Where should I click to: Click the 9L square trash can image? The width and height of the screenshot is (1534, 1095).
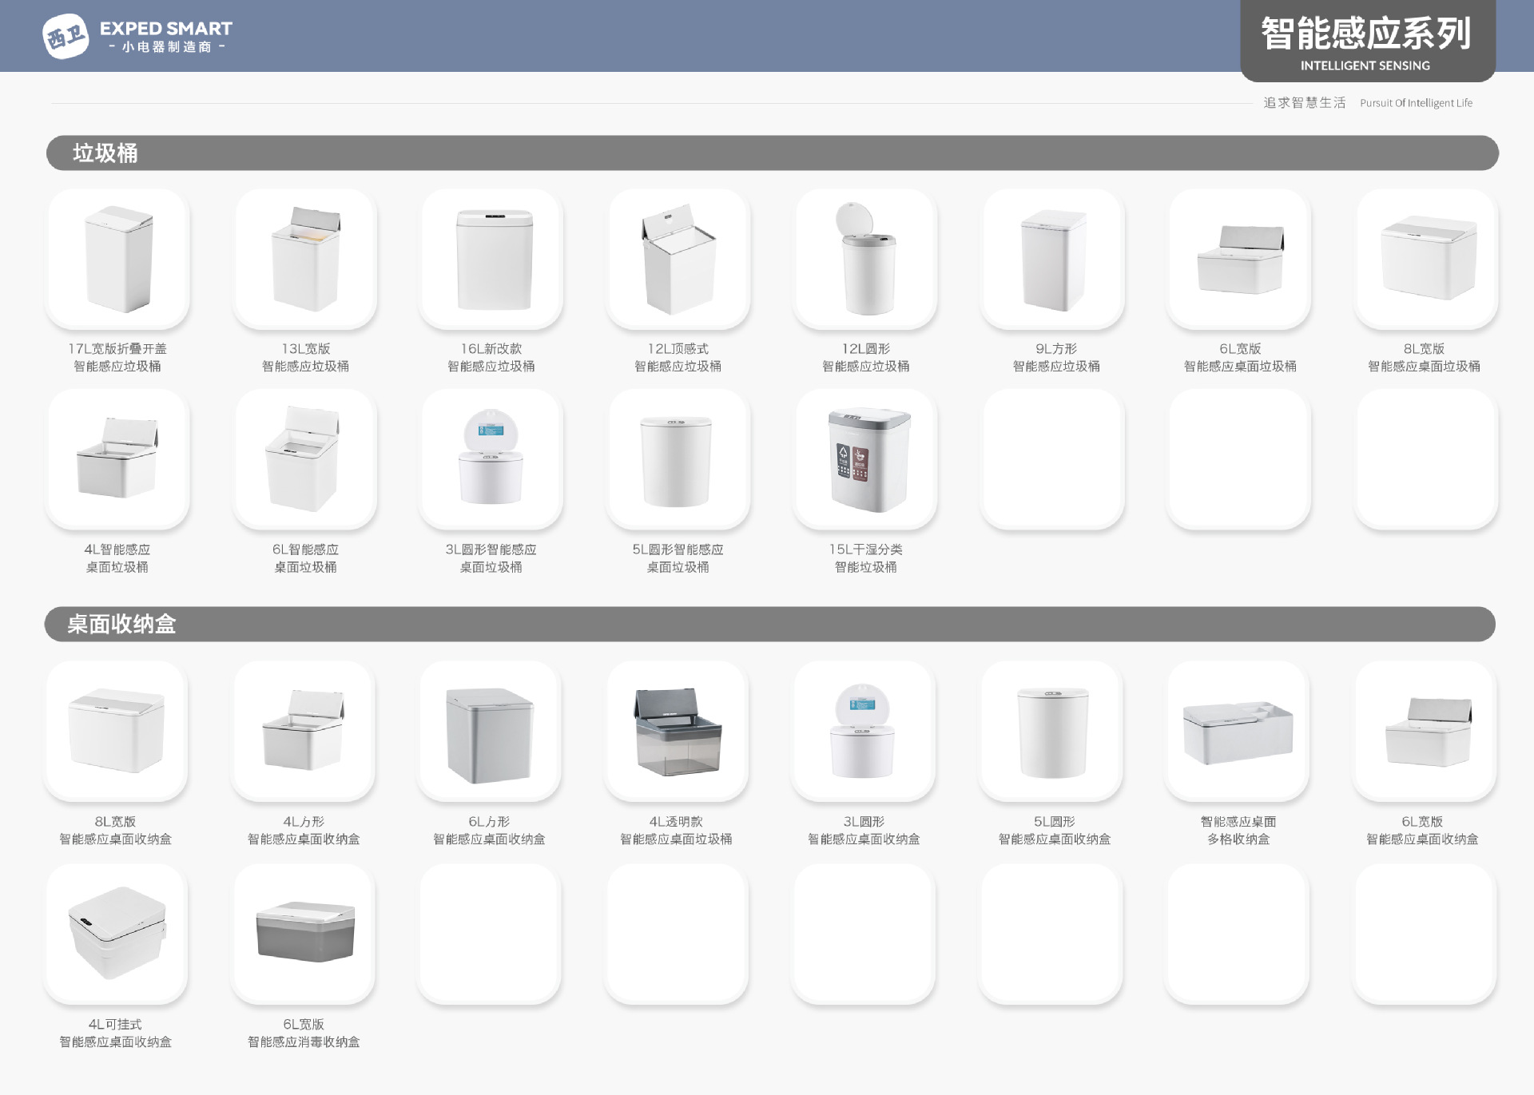point(1054,259)
